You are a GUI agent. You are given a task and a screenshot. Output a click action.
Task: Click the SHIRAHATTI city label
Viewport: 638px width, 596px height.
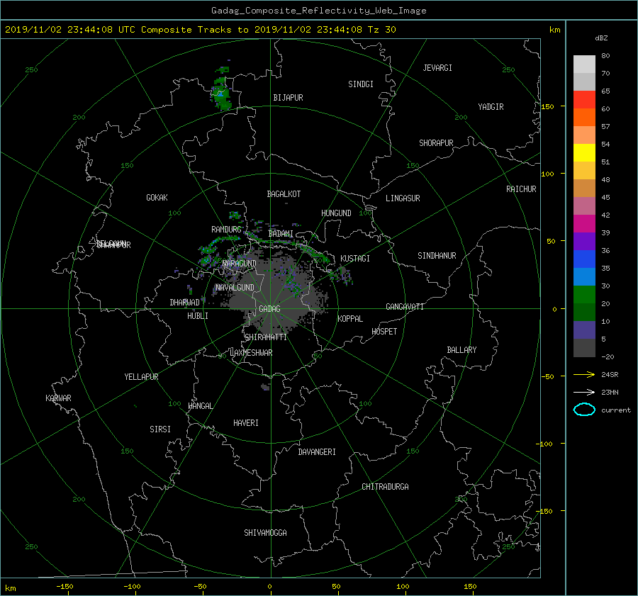point(266,337)
